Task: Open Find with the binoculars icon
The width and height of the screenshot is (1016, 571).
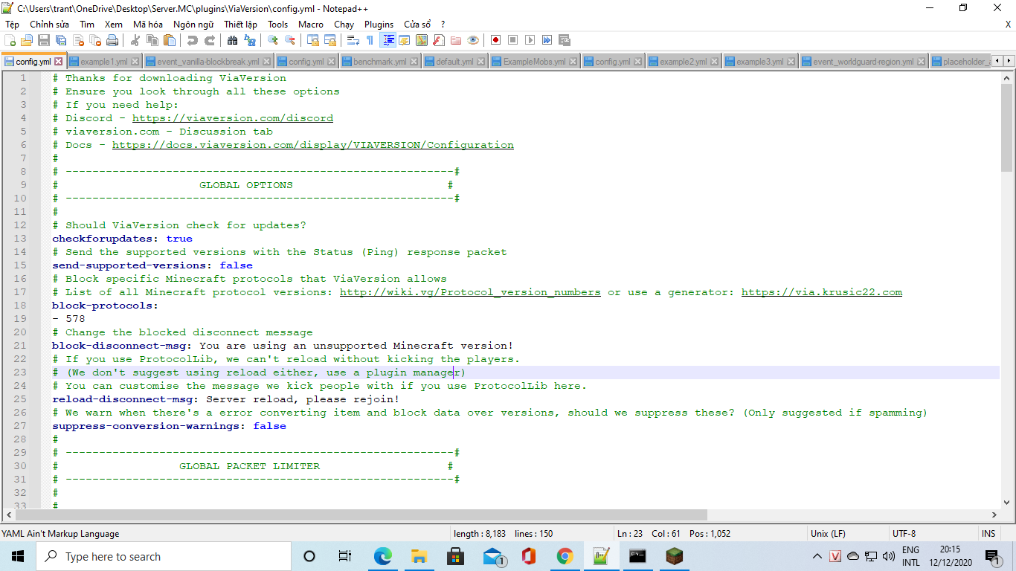Action: [x=233, y=40]
